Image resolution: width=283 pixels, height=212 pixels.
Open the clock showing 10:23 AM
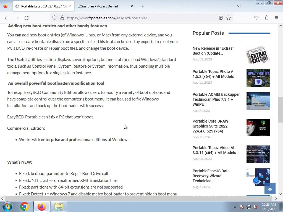point(269,207)
